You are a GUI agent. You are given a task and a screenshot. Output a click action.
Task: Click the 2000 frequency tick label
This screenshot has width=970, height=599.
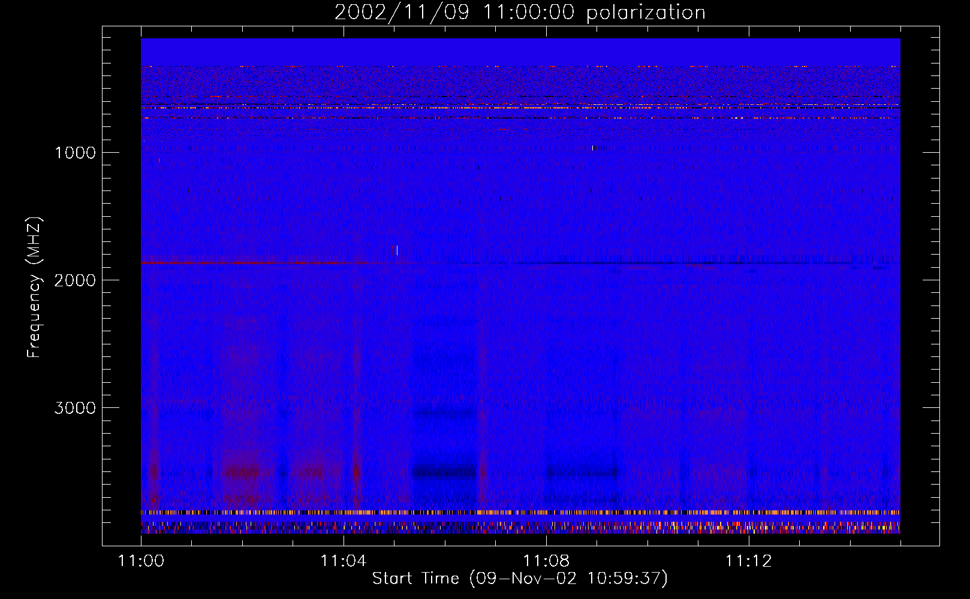(75, 280)
